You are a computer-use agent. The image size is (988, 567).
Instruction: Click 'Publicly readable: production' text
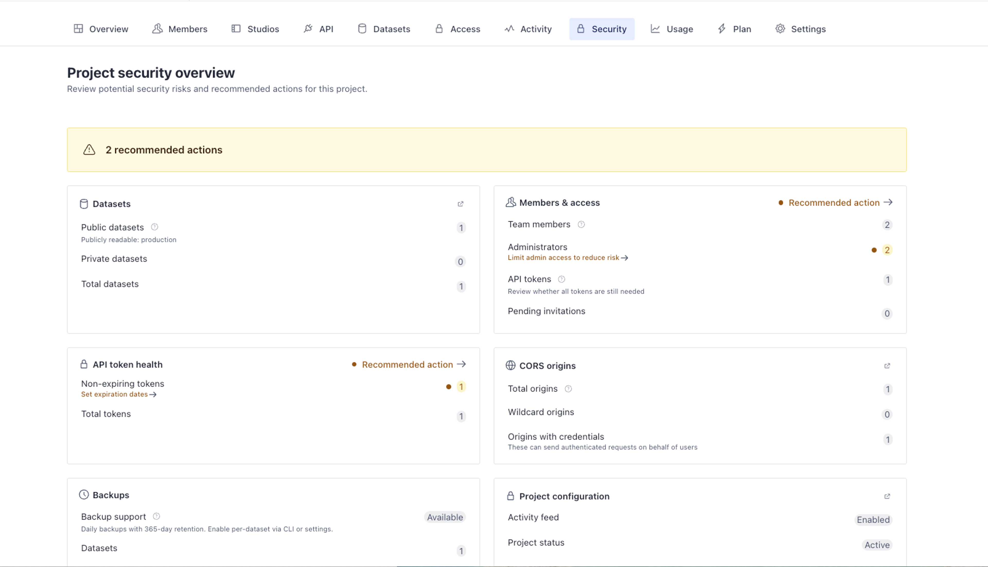[x=128, y=240]
